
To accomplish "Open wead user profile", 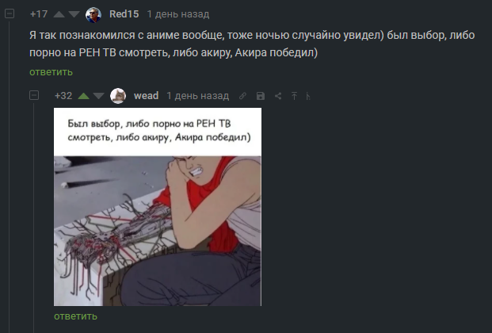I will point(147,95).
